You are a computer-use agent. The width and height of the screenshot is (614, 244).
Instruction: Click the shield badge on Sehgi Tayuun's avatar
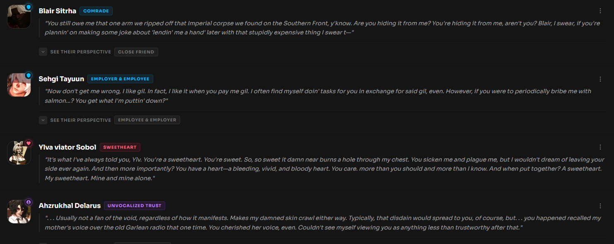(x=29, y=75)
